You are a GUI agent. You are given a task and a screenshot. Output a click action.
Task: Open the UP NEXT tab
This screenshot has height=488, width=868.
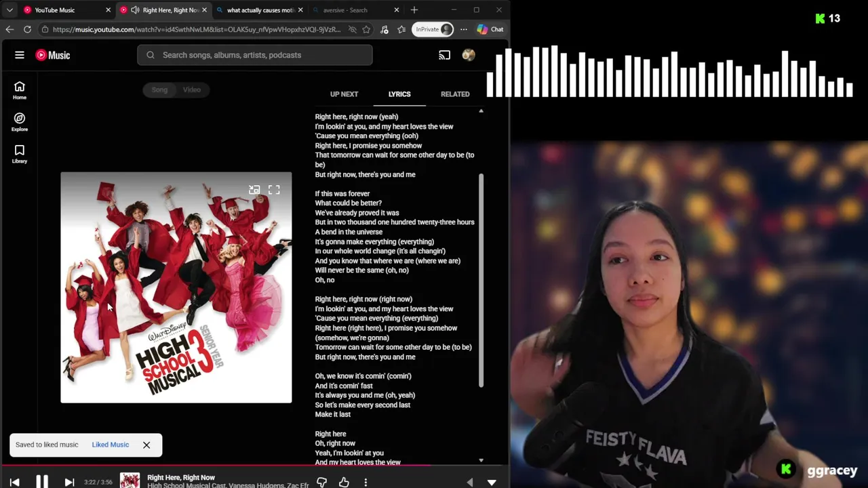(x=344, y=94)
